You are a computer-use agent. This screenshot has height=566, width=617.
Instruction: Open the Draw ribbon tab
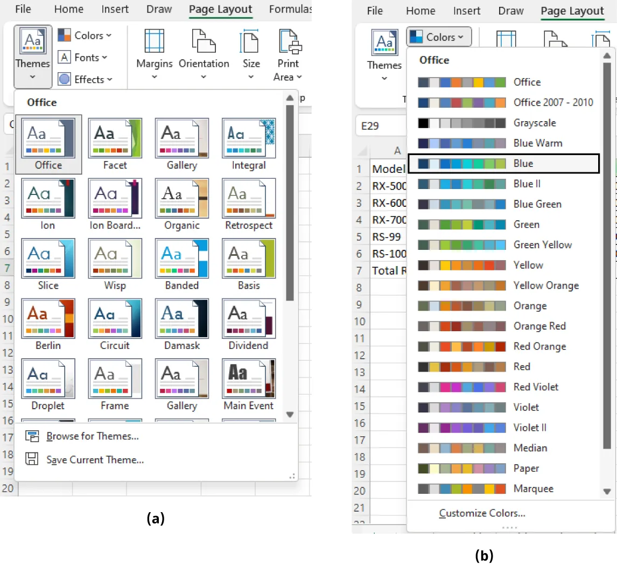click(159, 9)
